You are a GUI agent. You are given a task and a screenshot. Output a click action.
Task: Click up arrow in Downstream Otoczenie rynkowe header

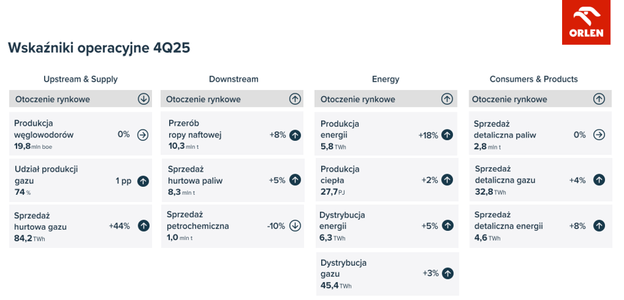tap(294, 99)
